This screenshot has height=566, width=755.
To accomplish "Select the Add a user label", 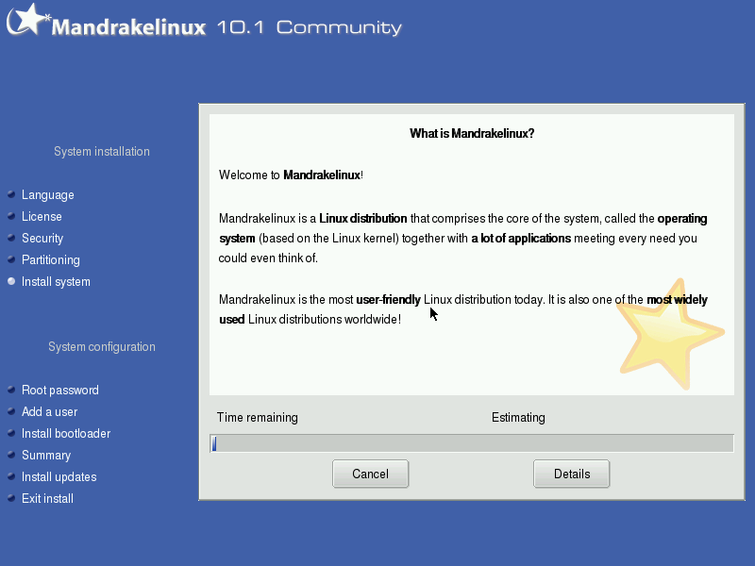I will click(x=49, y=411).
